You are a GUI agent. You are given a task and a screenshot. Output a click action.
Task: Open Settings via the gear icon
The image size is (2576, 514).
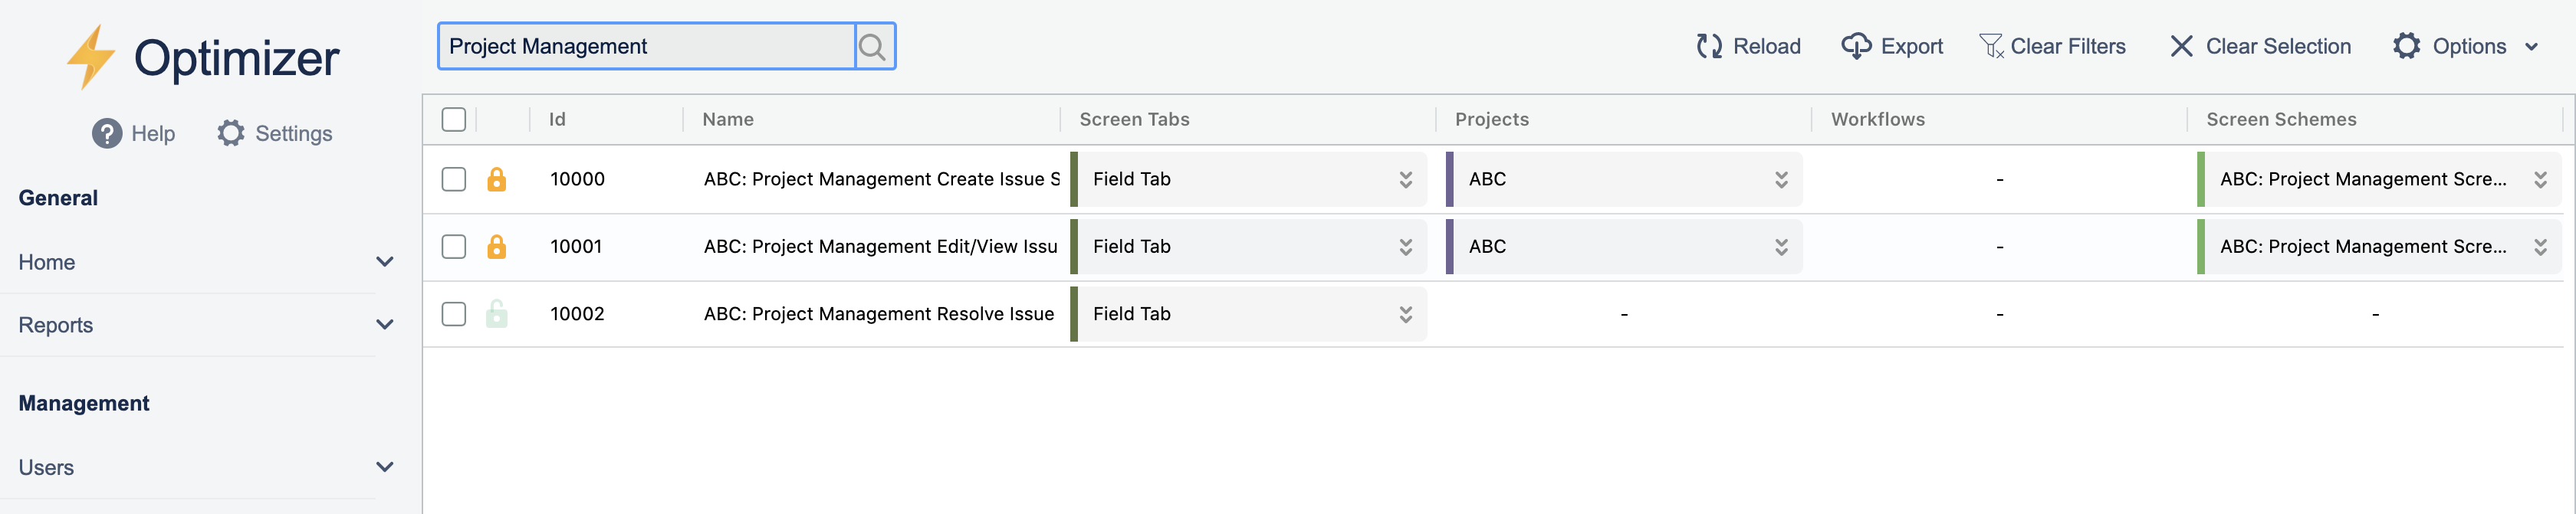click(x=231, y=134)
